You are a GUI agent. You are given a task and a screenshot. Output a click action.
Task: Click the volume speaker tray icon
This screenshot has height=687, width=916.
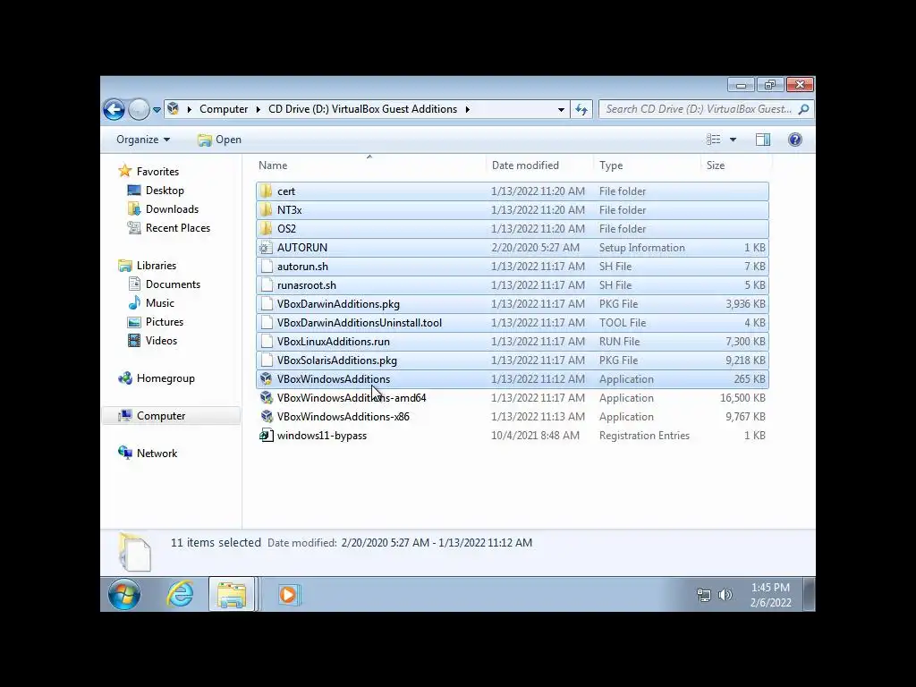point(725,595)
